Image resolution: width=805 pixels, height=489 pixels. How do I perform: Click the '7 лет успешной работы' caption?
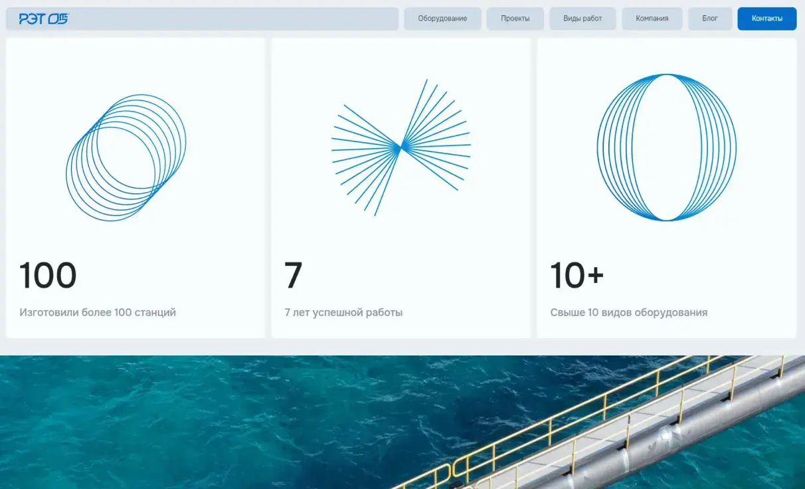click(x=343, y=312)
